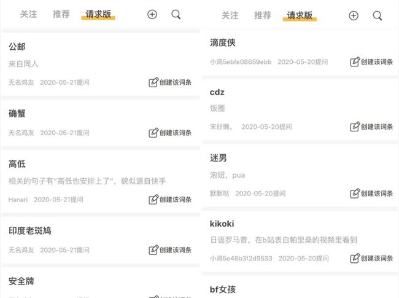Open the 安全牌 entry title
The height and width of the screenshot is (298, 399).
pyautogui.click(x=21, y=281)
